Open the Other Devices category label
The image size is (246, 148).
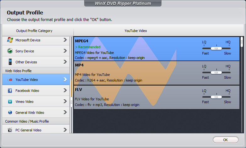[x=26, y=62]
